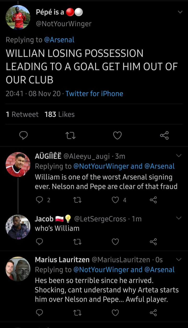188x328 pixels.
Task: Reply to Aleeyu_augi's comment
Action: click(39, 200)
